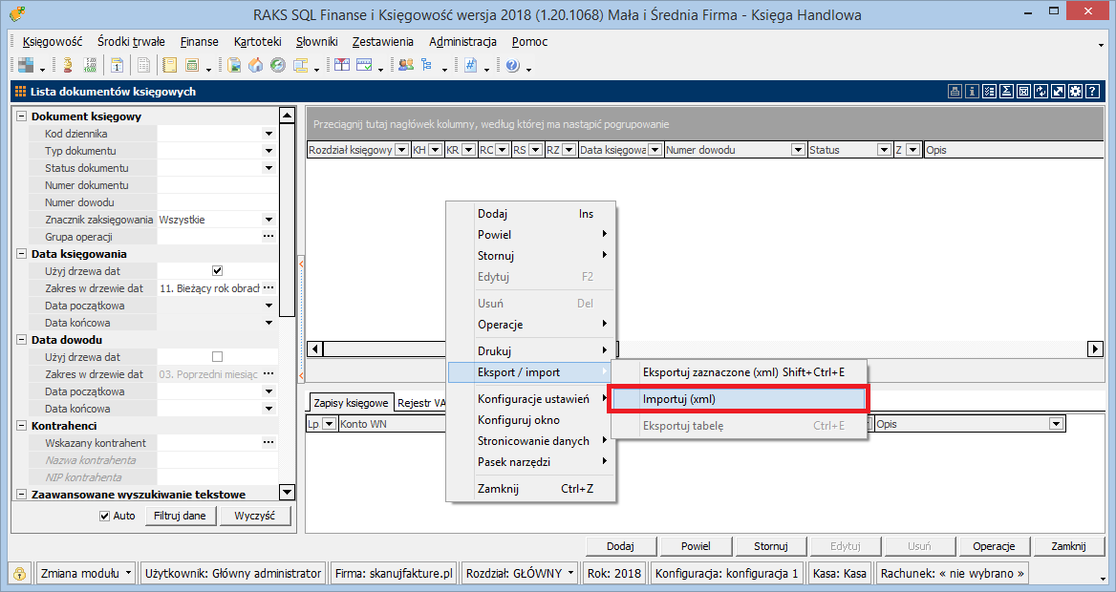Click the sigma summation icon in panel header
The width and height of the screenshot is (1116, 592).
tap(1006, 92)
